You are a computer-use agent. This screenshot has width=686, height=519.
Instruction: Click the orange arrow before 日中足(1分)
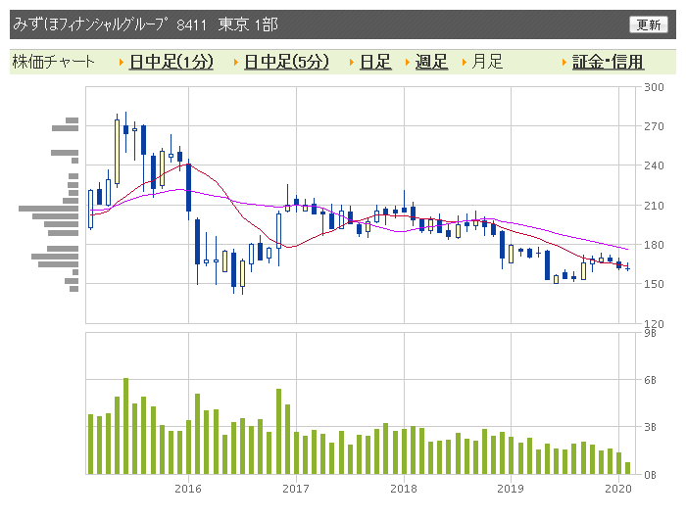pyautogui.click(x=122, y=62)
